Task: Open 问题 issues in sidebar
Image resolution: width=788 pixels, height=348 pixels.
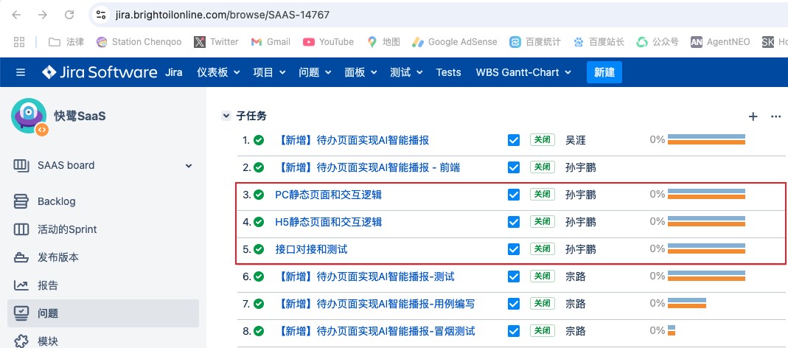Action: (x=103, y=313)
